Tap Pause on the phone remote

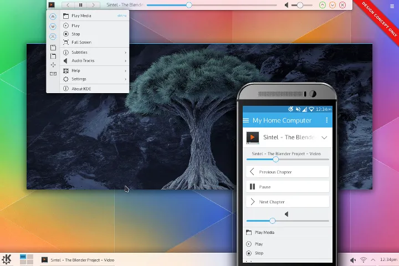click(287, 187)
